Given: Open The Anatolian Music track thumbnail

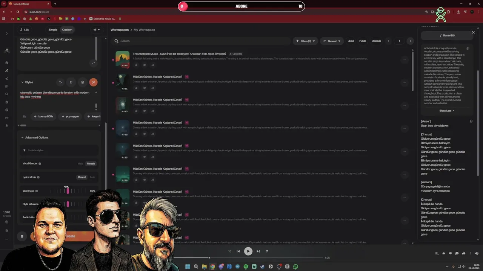Looking at the screenshot, I should pyautogui.click(x=122, y=59).
